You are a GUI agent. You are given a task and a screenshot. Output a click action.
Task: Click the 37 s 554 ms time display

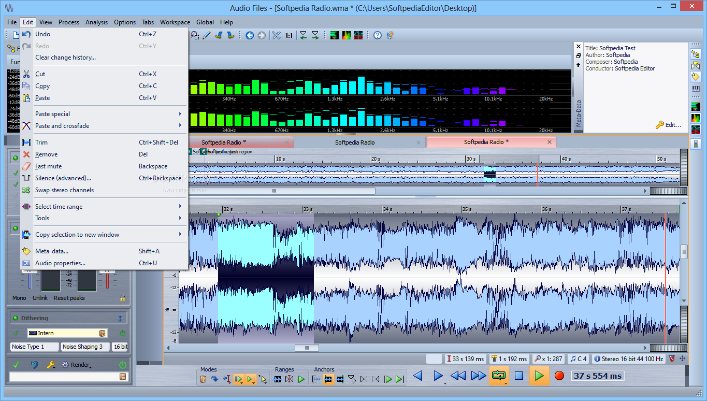(598, 376)
